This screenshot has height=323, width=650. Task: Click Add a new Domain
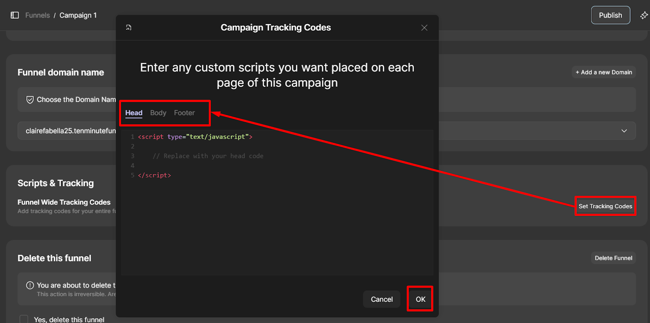pos(604,72)
